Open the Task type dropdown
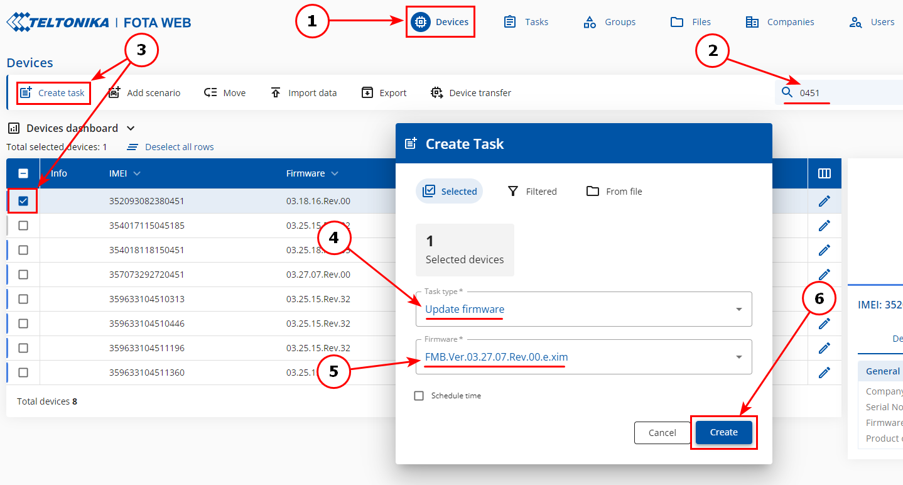The height and width of the screenshot is (485, 903). [x=583, y=309]
